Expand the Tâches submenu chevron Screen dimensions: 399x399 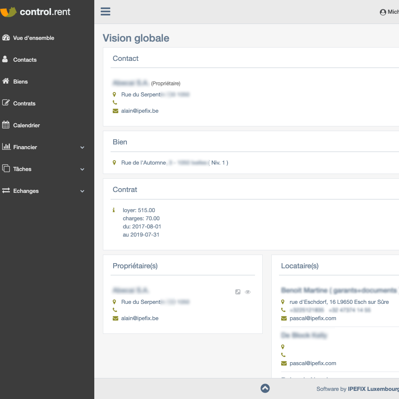click(82, 169)
